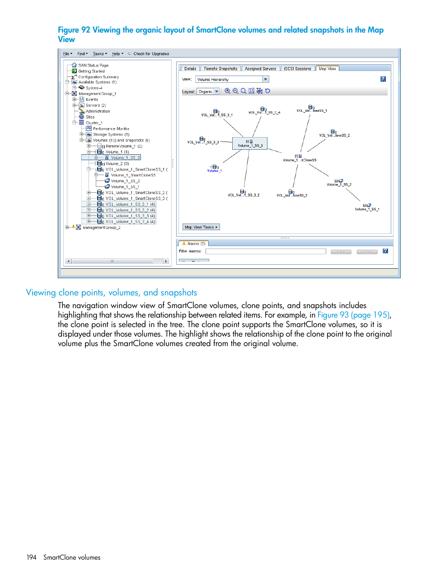Open the File menu
Image resolution: width=431 pixels, height=575 pixels.
[67, 53]
